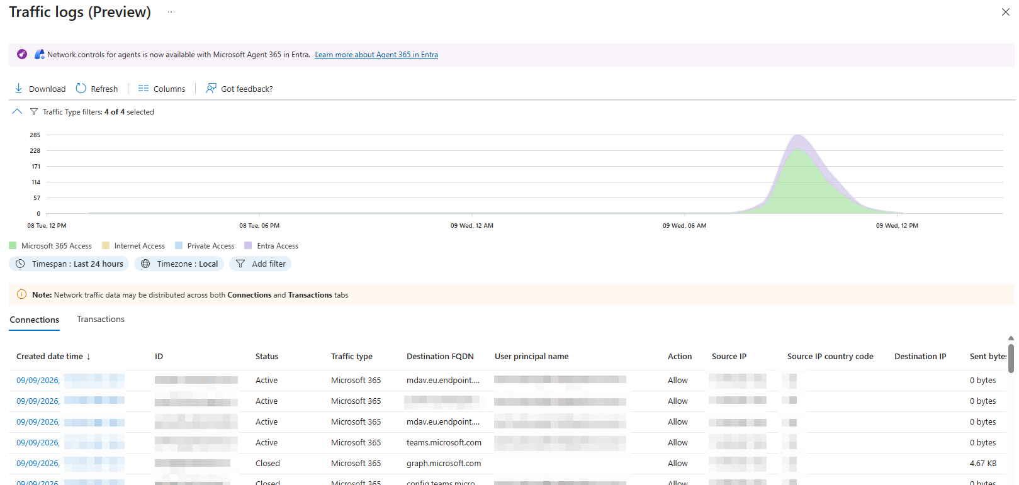Click the info icon in the Note banner
Viewport: 1019px width, 485px height.
(x=21, y=294)
